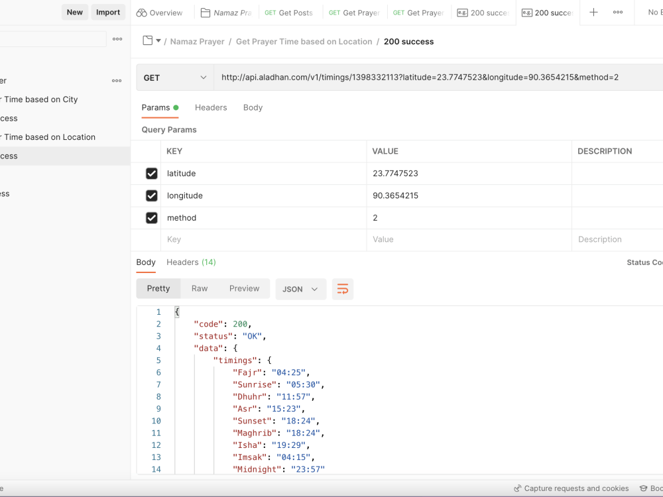Screen dimensions: 663x497
Task: Open the GET method dropdown
Action: click(175, 78)
